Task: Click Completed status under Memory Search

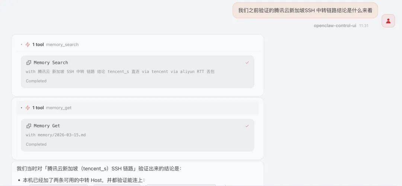Action: [x=36, y=81]
